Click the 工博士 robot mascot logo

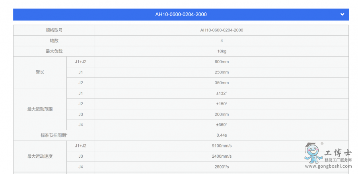(313, 153)
